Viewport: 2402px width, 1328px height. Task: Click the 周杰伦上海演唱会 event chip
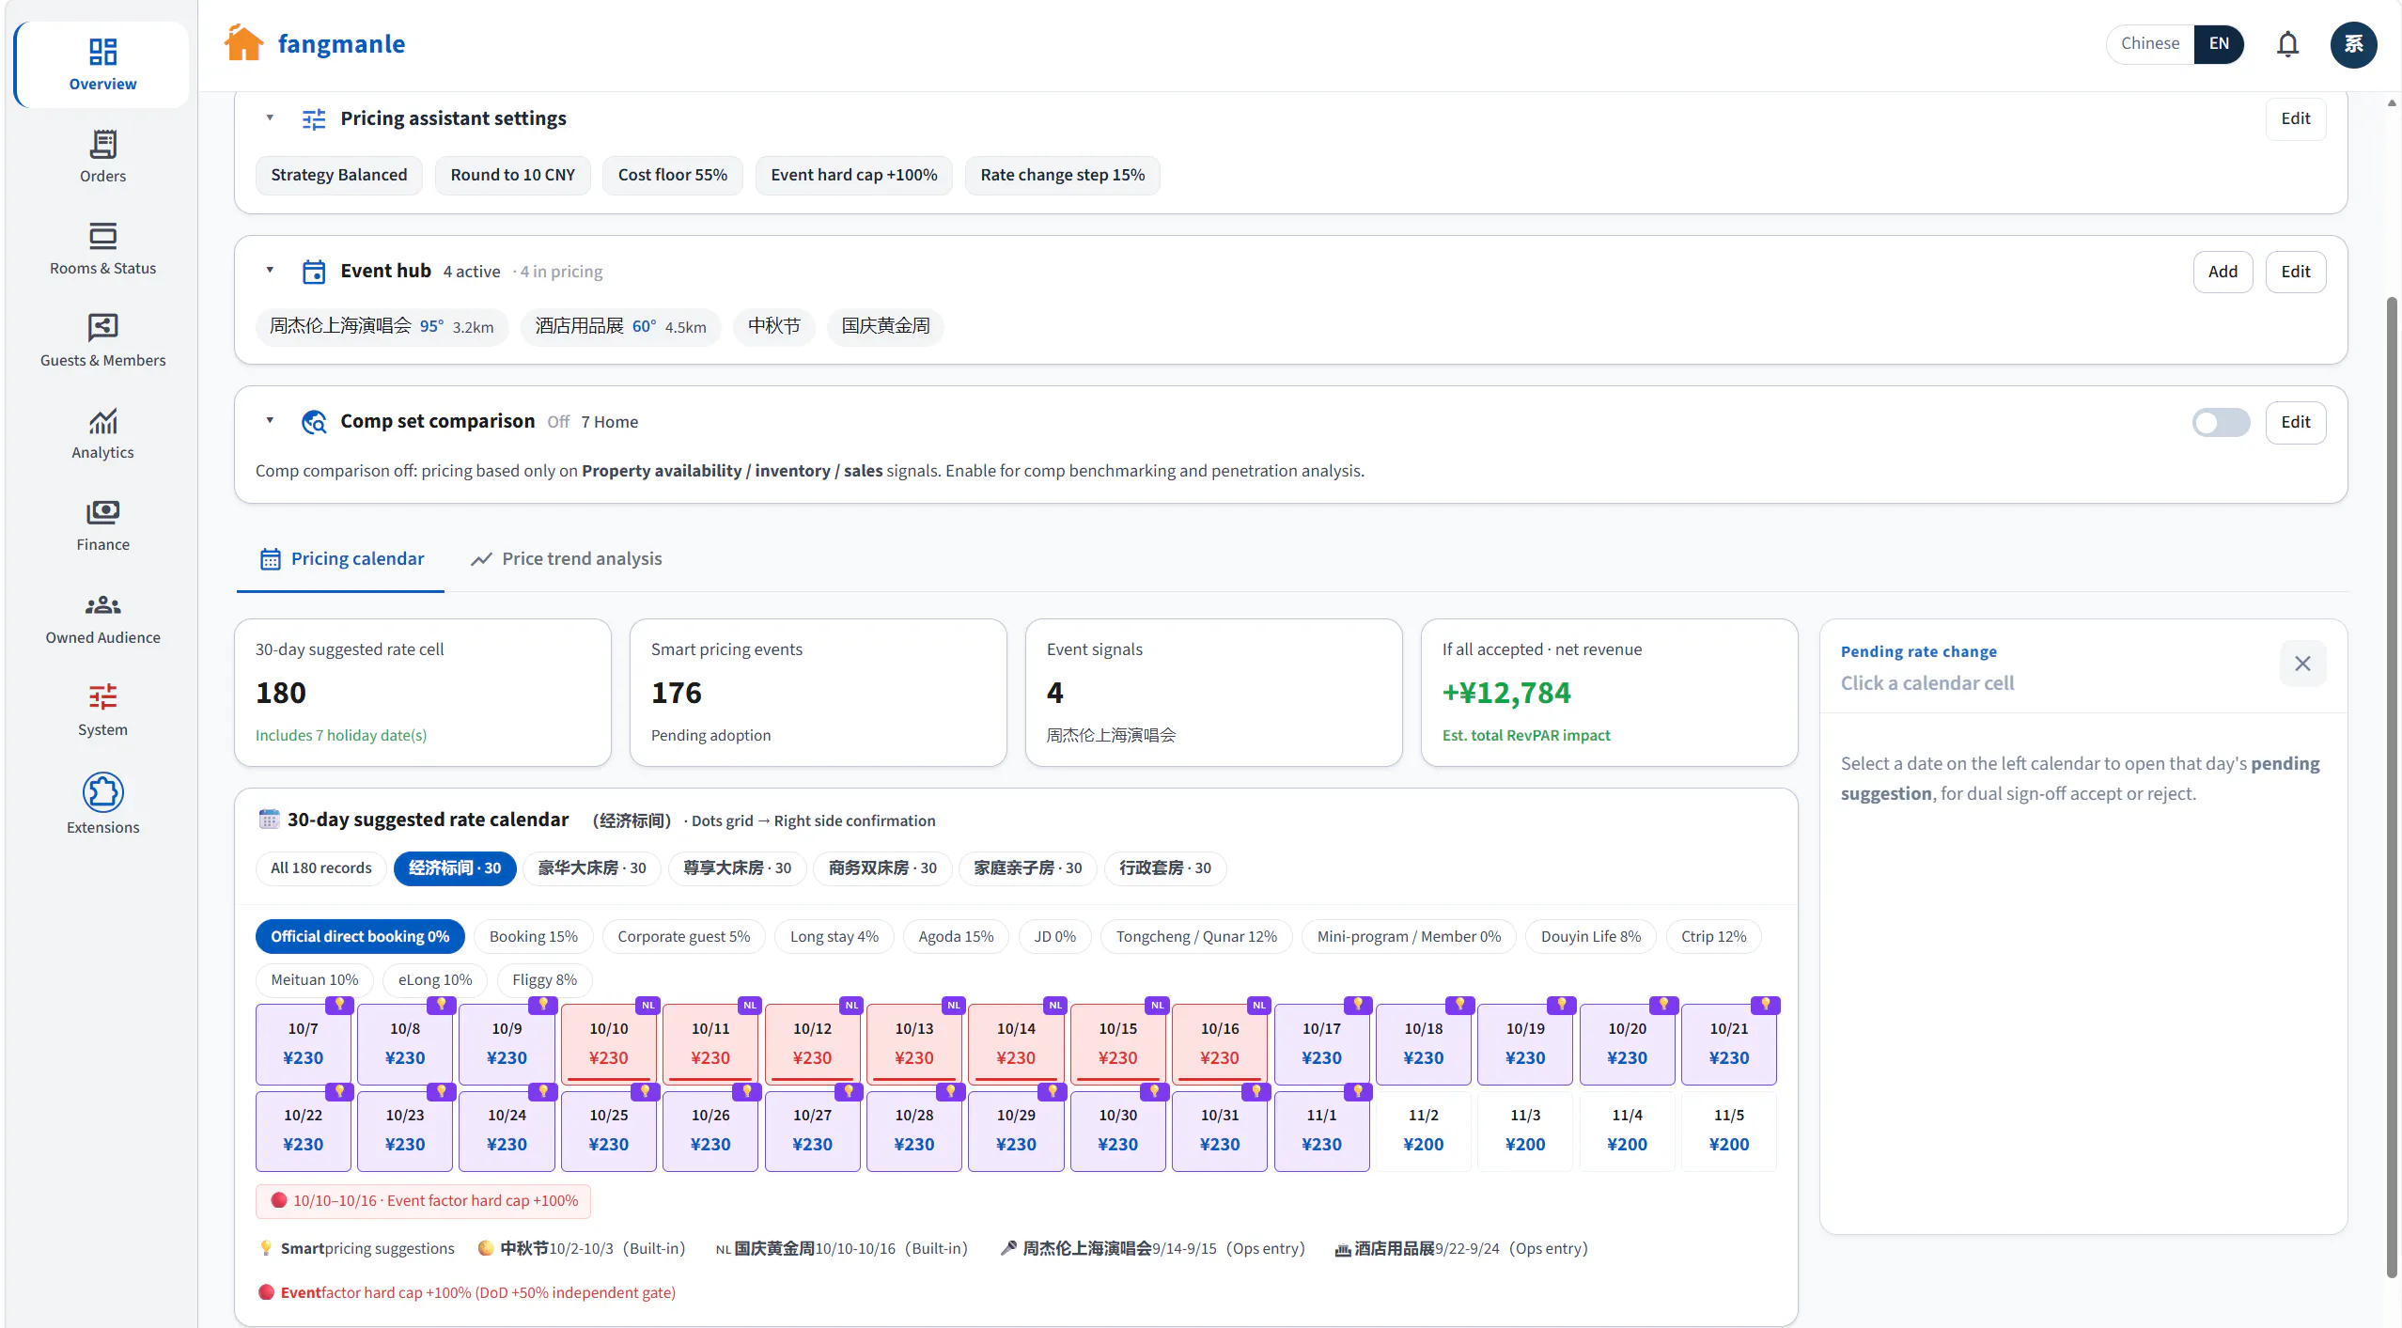[382, 326]
